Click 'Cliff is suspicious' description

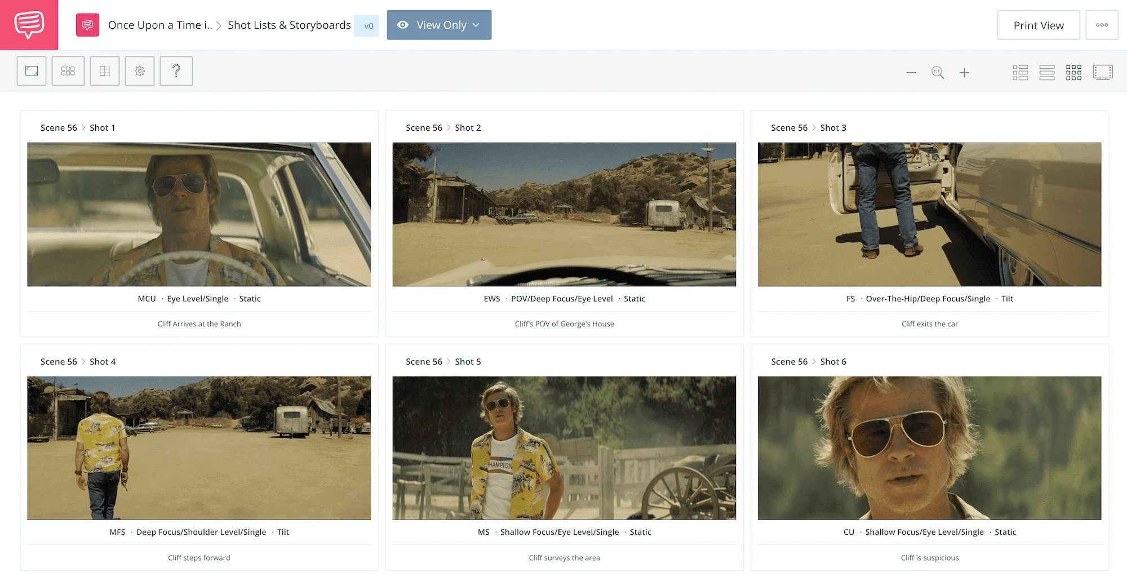(930, 558)
